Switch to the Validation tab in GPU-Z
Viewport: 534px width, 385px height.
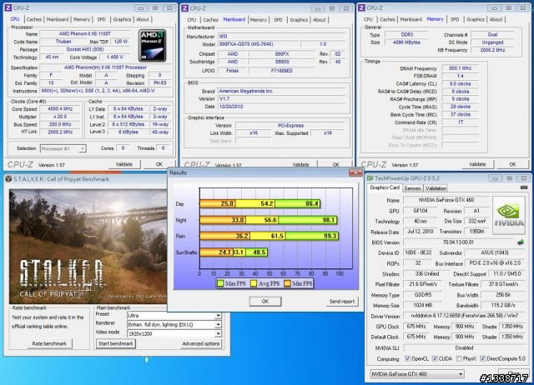coord(436,188)
